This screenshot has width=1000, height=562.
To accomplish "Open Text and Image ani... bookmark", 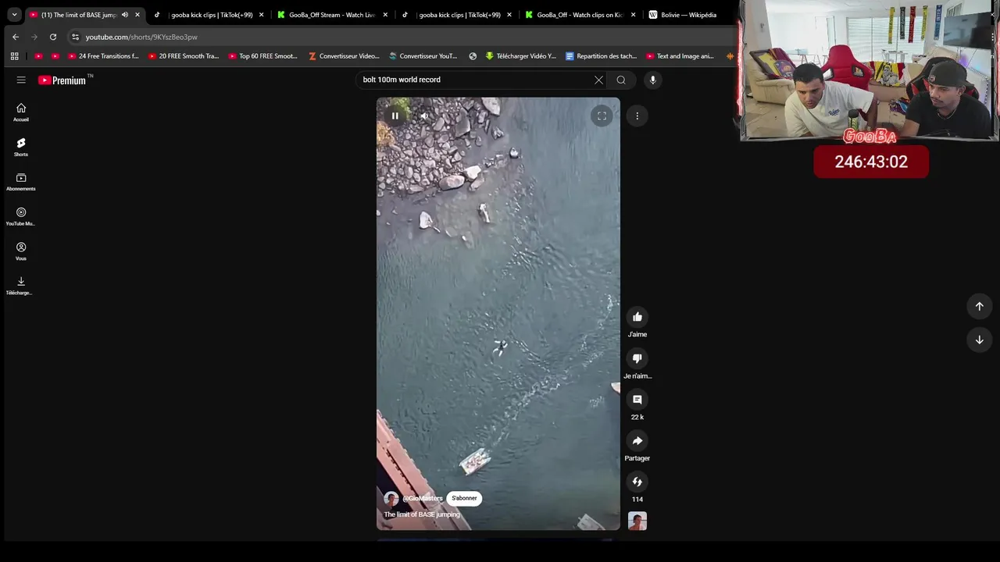I will (680, 56).
